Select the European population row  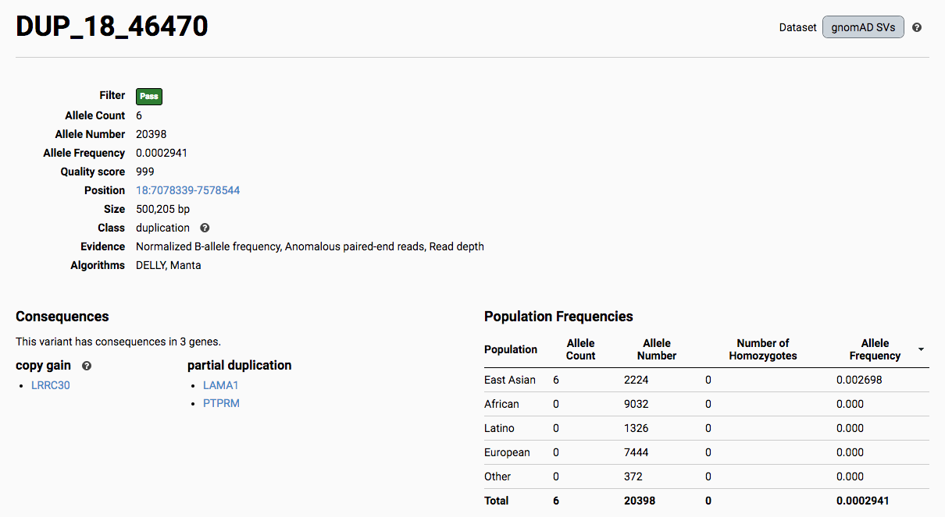pos(507,452)
